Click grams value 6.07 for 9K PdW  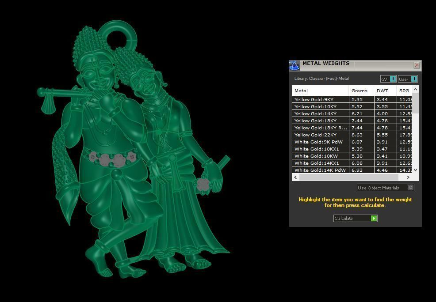click(x=357, y=142)
